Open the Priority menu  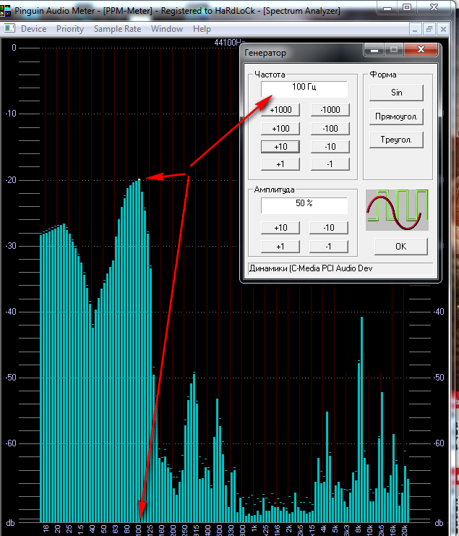point(70,29)
